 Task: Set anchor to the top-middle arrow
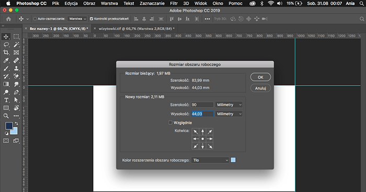point(203,132)
